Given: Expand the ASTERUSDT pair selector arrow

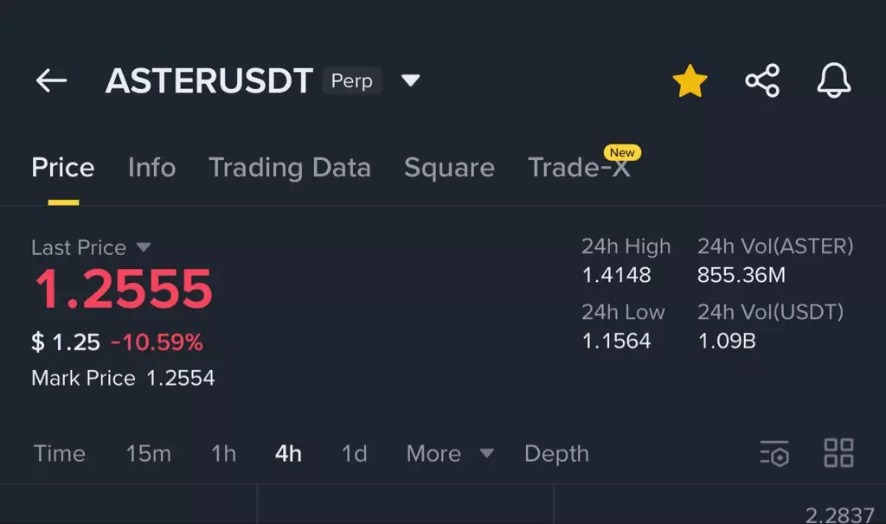Looking at the screenshot, I should click(x=411, y=81).
